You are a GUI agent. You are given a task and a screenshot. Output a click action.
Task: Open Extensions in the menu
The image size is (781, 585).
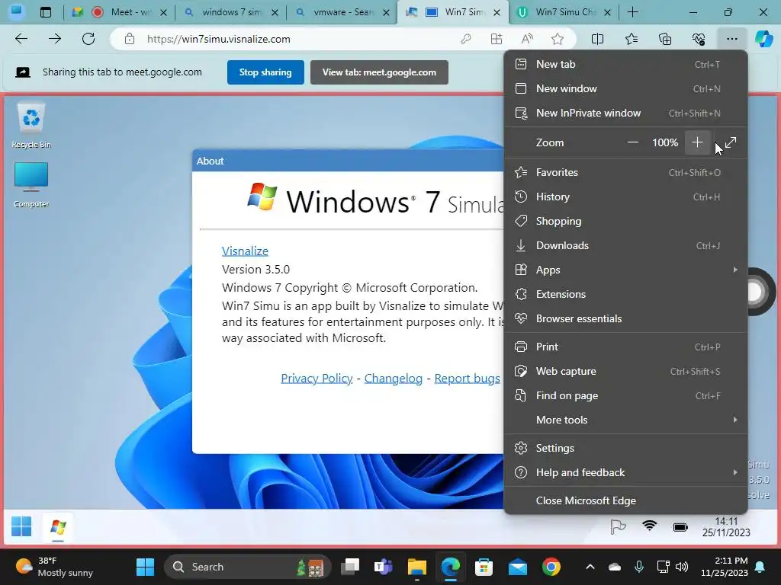(626, 294)
